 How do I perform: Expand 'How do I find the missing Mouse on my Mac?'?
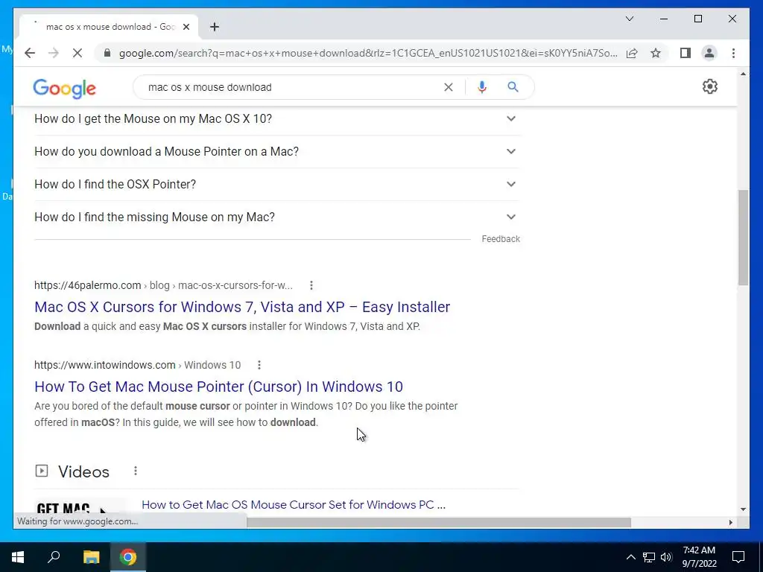tap(277, 217)
